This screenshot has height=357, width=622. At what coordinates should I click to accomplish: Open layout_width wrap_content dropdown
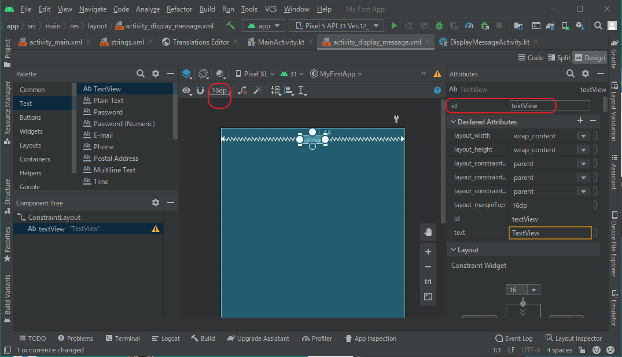point(582,136)
